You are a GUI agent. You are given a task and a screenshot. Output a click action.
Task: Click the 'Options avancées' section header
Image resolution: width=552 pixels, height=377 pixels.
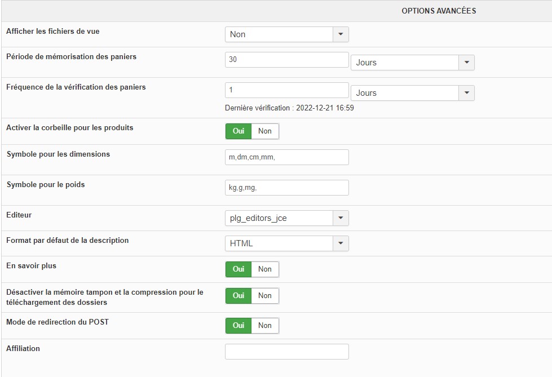point(439,11)
